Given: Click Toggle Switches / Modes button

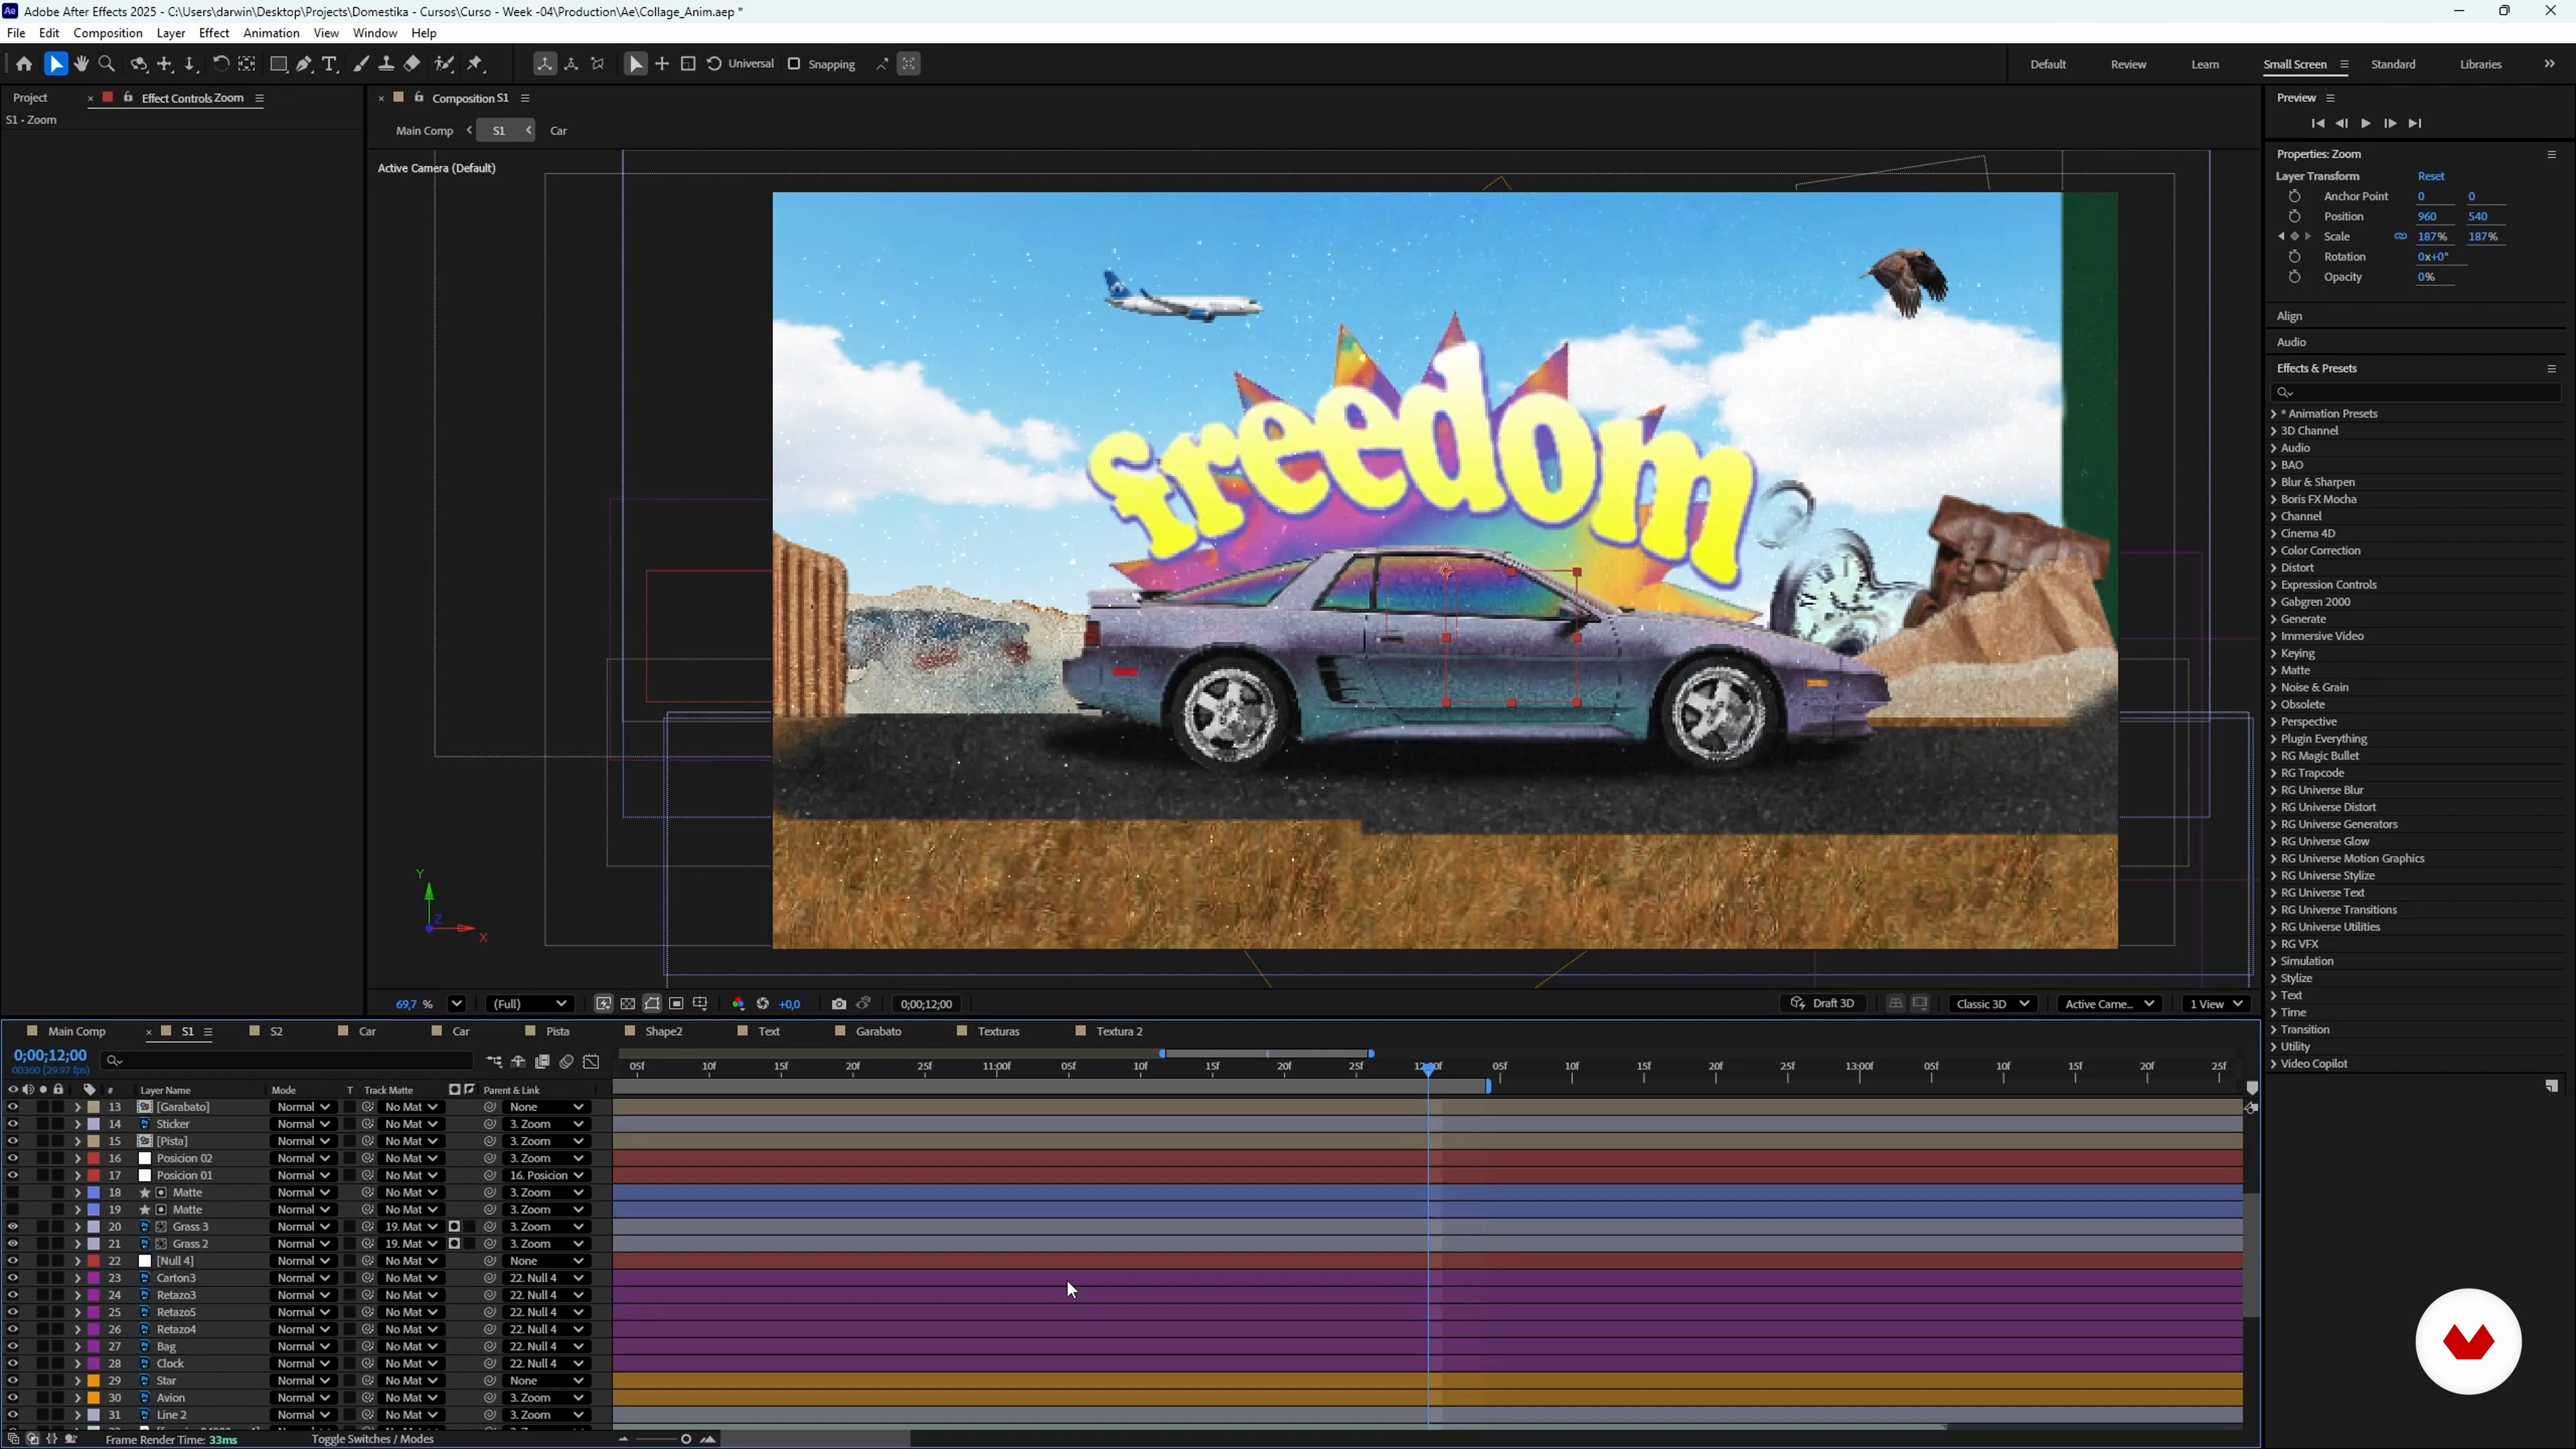Looking at the screenshot, I should [372, 1439].
